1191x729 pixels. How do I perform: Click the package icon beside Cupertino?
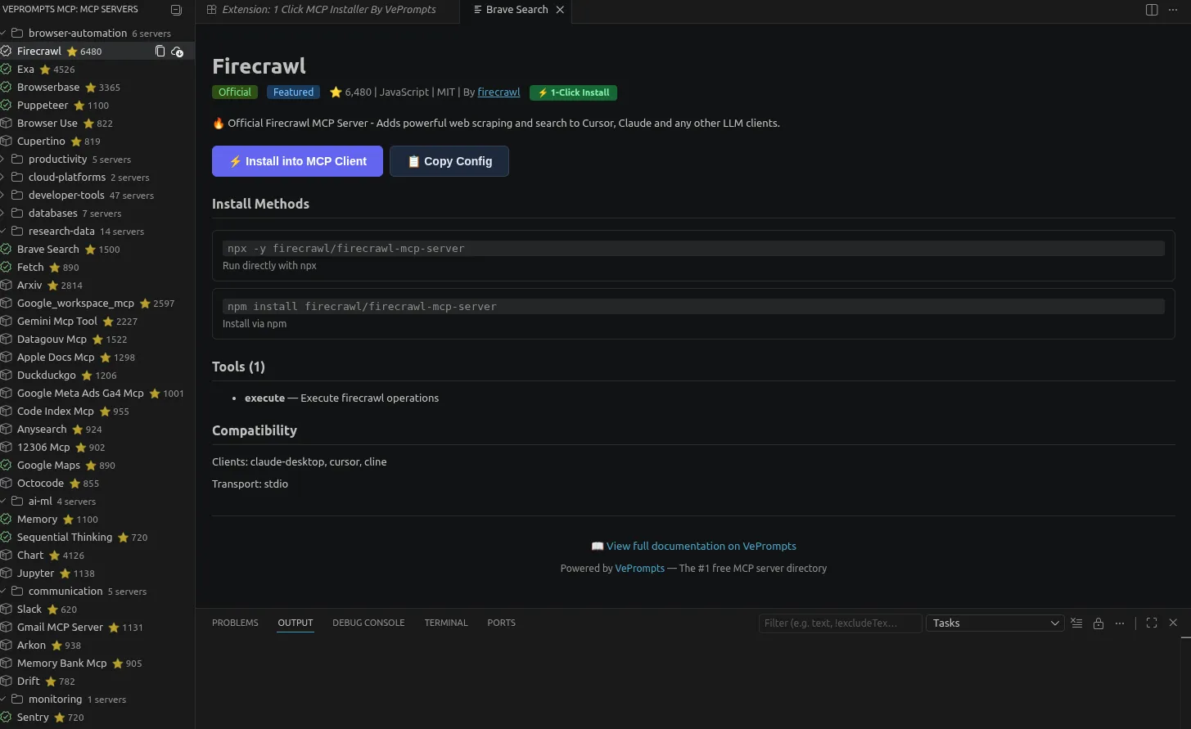point(6,142)
